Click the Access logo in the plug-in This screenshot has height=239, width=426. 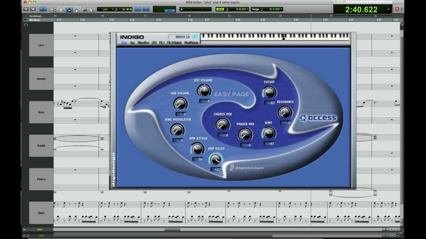click(318, 118)
